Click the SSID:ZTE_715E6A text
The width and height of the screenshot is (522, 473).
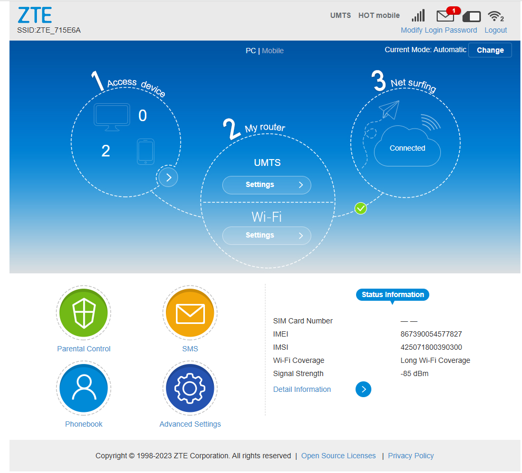point(49,31)
